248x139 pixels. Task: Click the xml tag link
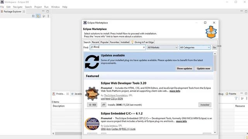click(x=103, y=99)
